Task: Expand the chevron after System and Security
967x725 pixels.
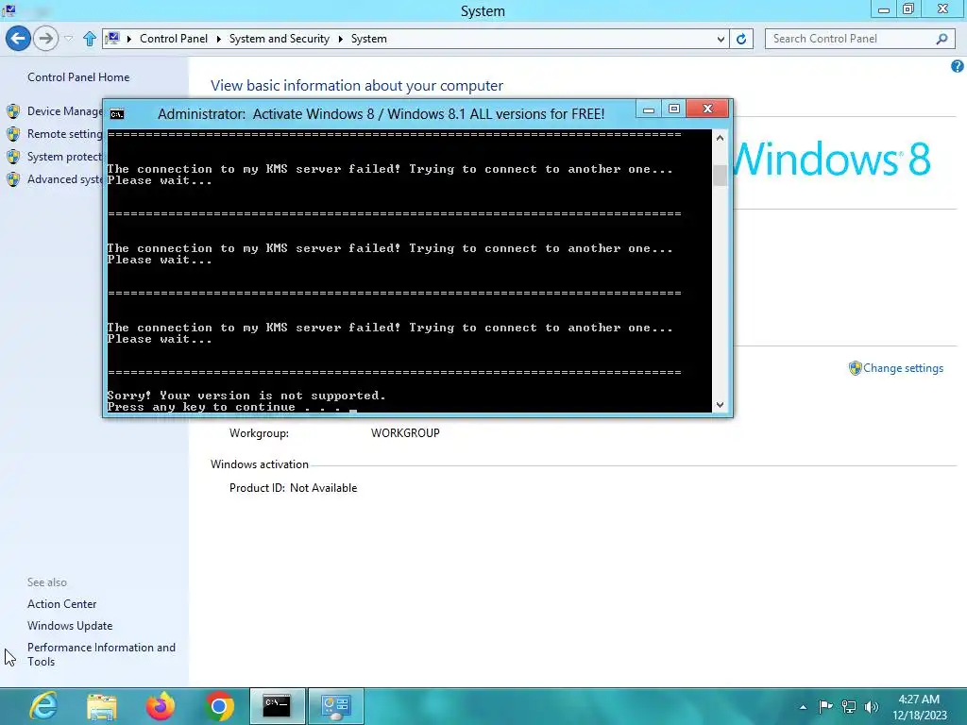Action: [340, 39]
